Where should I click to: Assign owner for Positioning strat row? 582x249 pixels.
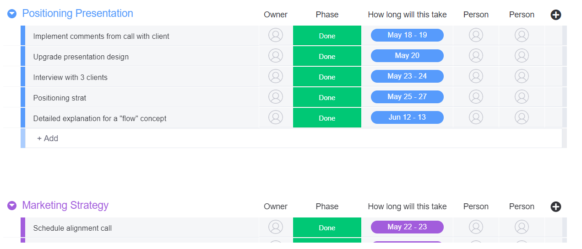276,97
